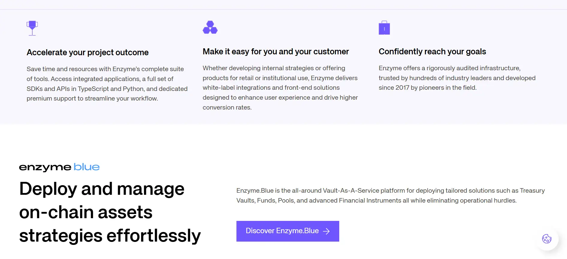
Task: Click the arrow inside Discover Enzyme.Blue button
Action: click(326, 231)
